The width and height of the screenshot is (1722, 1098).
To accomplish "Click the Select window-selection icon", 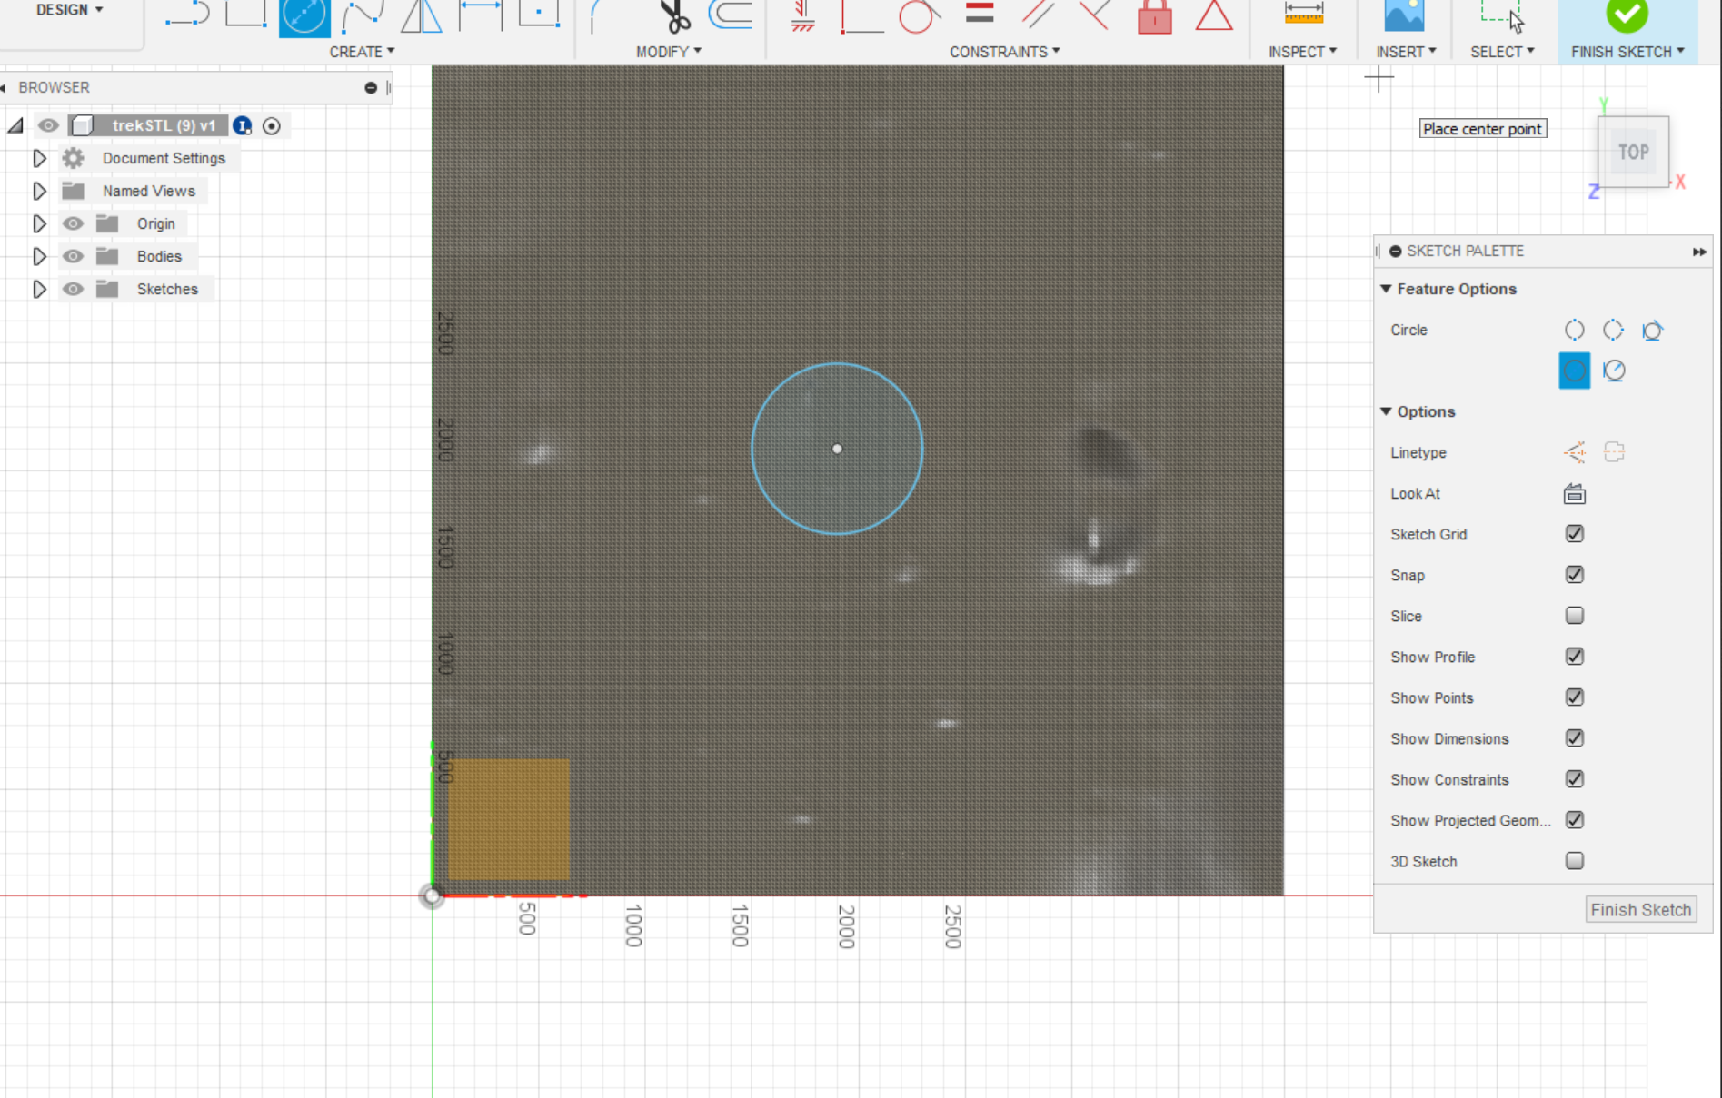I will tap(1501, 15).
